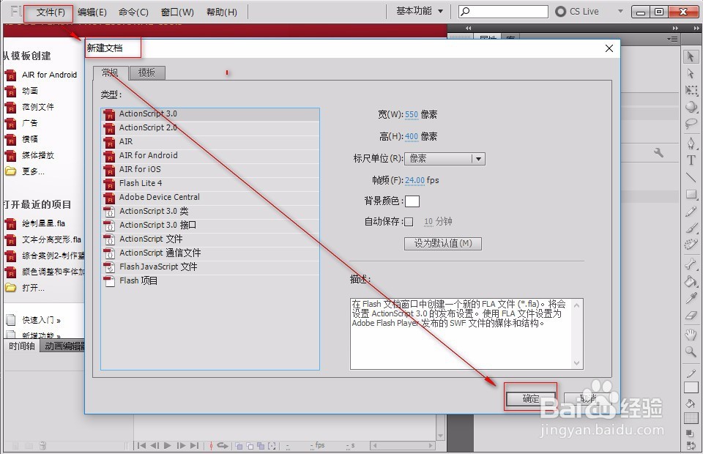Select the Paint Bucket tool

coord(691,281)
